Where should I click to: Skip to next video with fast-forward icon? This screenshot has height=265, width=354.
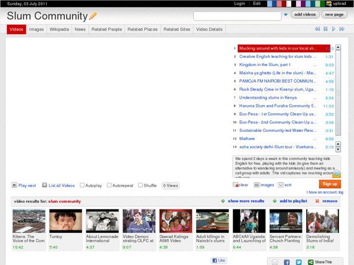click(342, 29)
